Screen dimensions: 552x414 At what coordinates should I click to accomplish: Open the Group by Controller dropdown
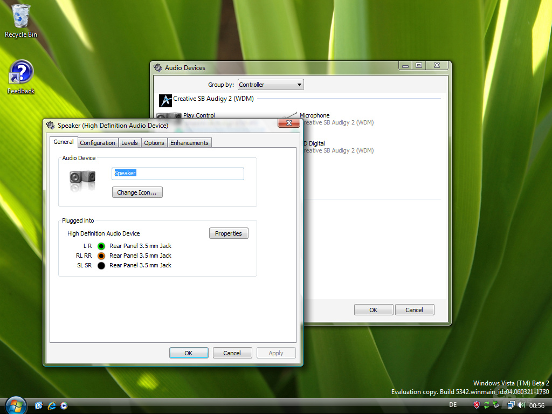coord(271,85)
